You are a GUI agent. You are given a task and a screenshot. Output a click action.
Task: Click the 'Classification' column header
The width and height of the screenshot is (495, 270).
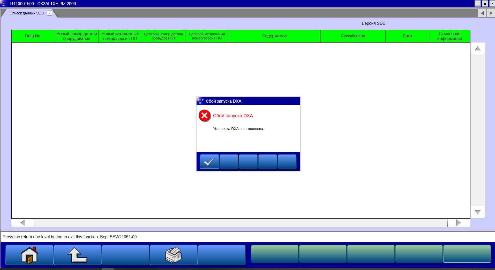353,36
